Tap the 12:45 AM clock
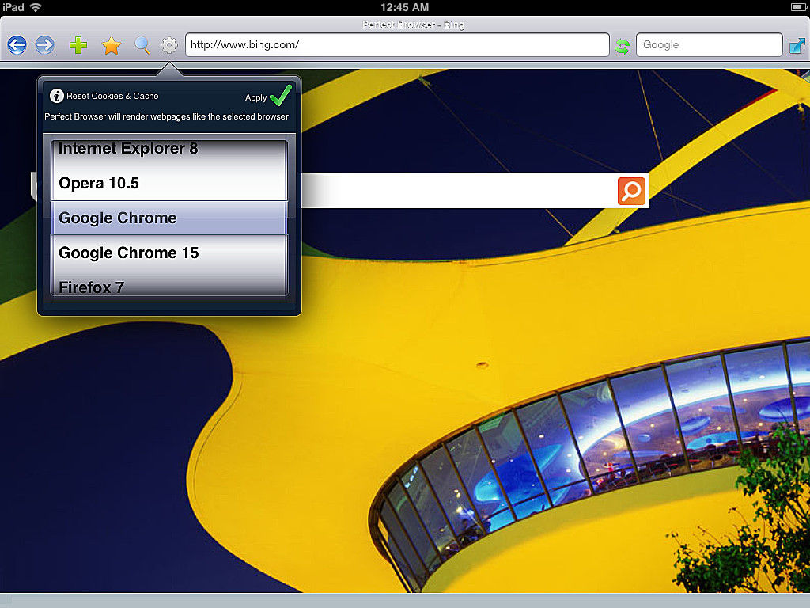Screen dimensions: 810x608 coord(404,7)
